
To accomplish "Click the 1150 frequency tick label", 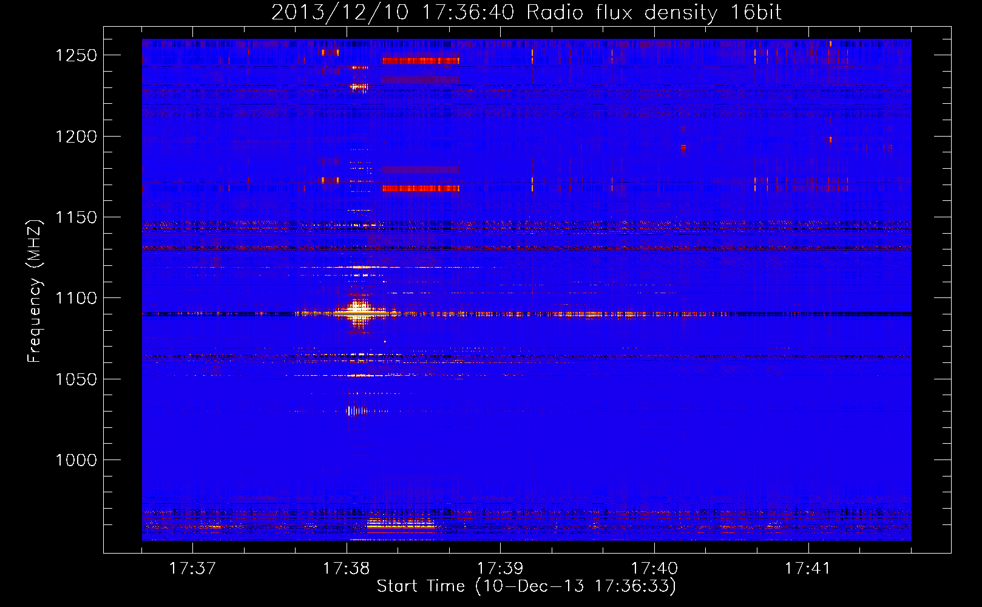I will (76, 217).
